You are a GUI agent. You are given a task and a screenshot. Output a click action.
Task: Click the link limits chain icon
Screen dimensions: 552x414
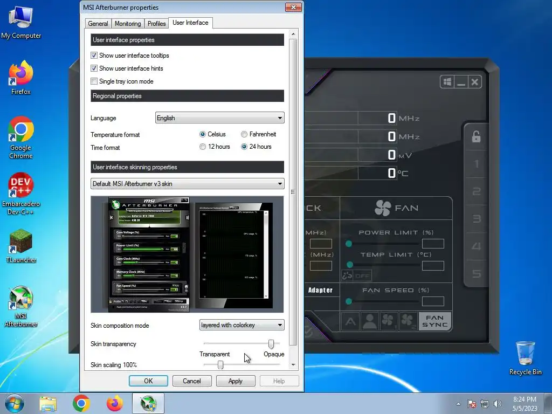tap(347, 275)
